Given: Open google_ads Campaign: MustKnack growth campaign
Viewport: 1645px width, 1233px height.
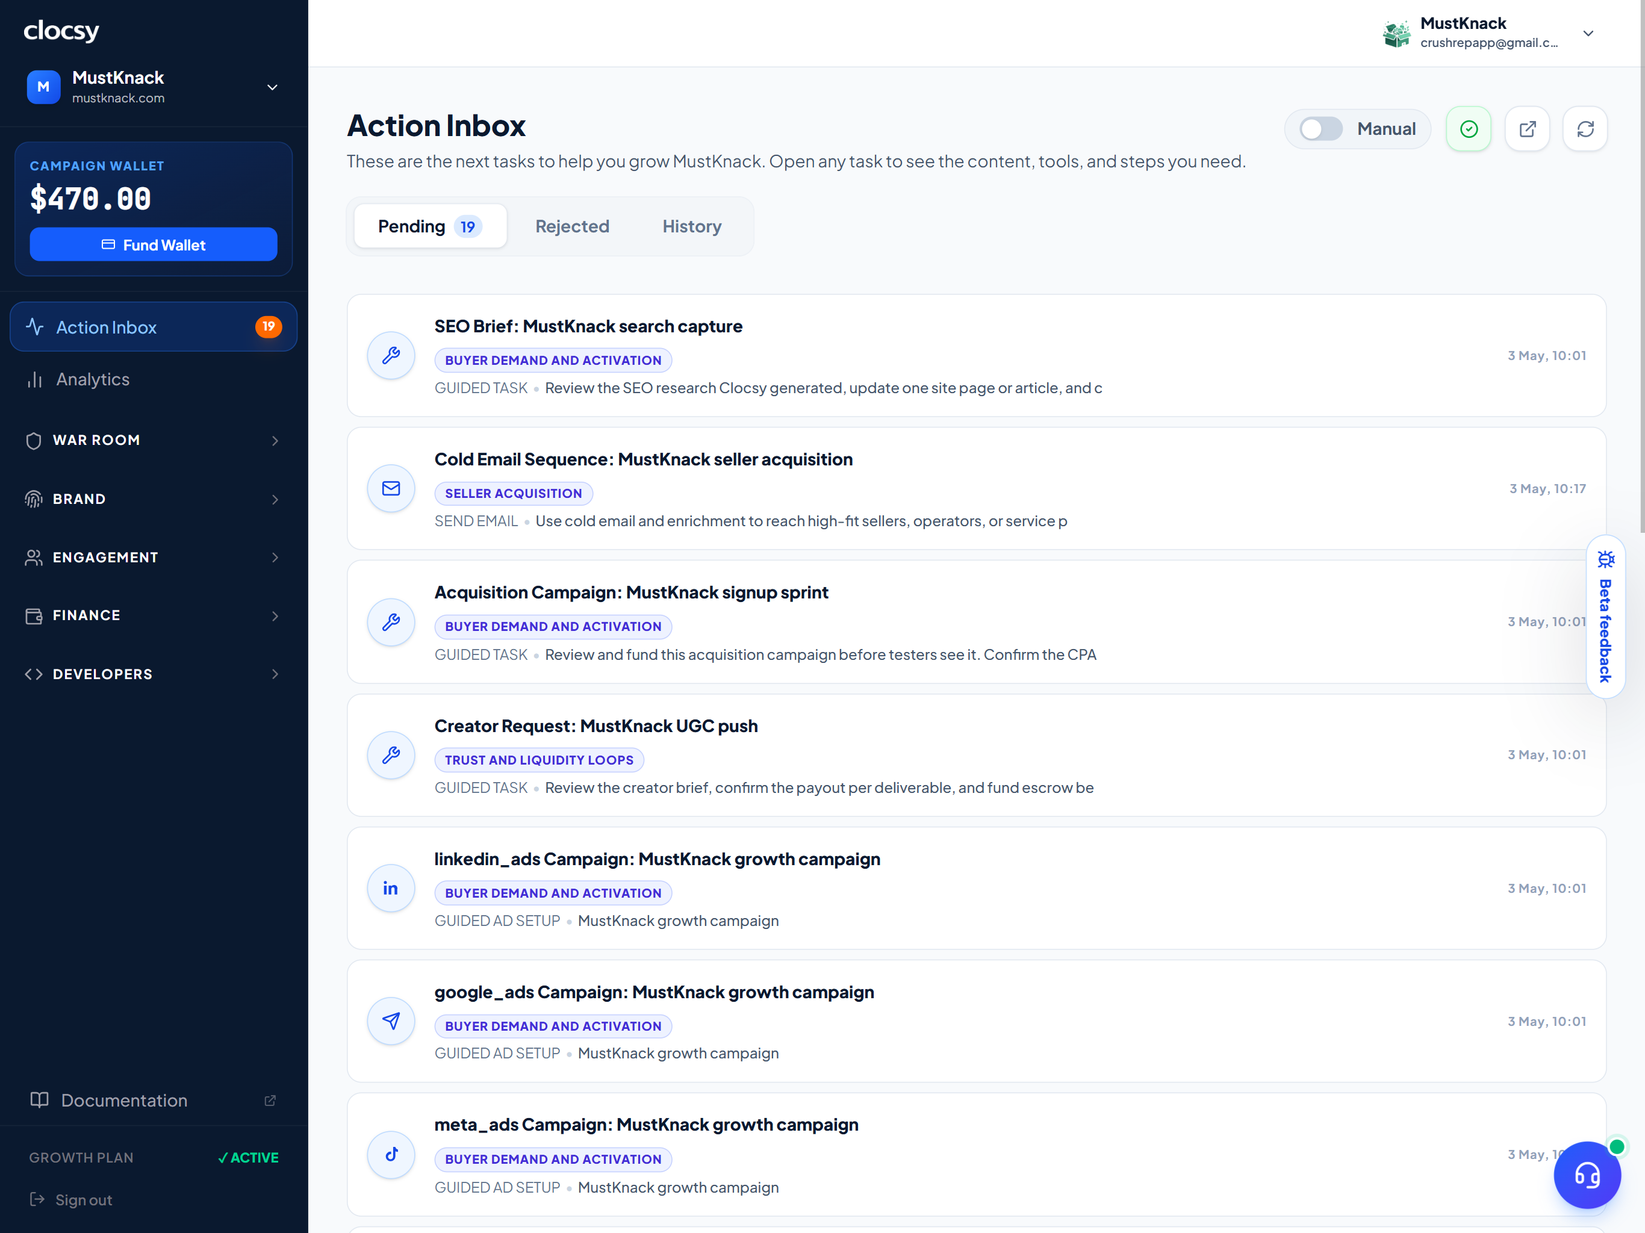Looking at the screenshot, I should 977,1021.
